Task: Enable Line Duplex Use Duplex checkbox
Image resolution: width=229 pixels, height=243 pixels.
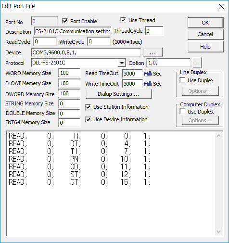Action: tap(182, 80)
